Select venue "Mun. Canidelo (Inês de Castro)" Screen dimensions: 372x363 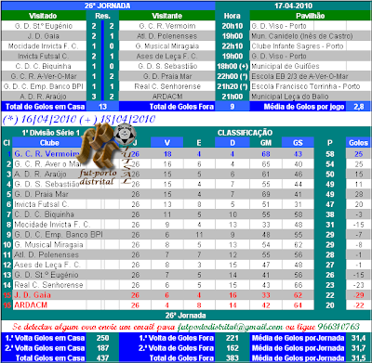pos(302,36)
